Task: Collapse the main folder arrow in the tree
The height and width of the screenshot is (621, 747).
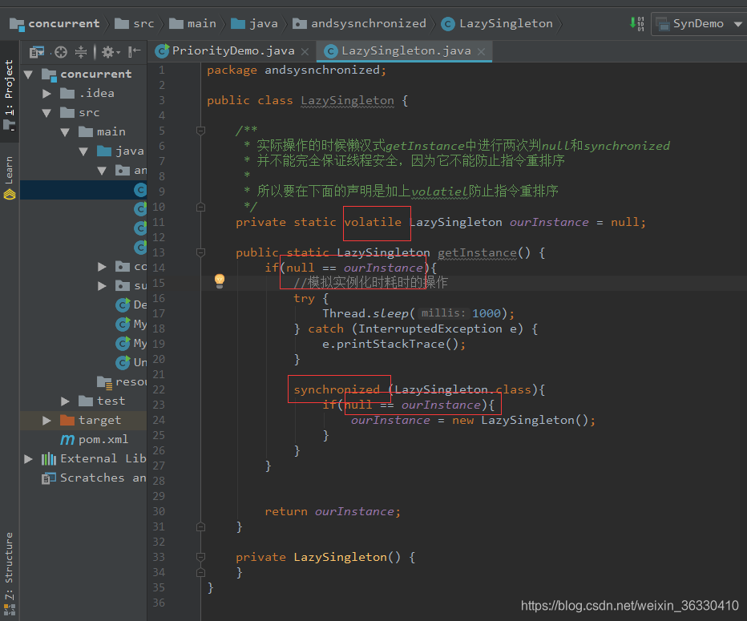Action: [65, 132]
